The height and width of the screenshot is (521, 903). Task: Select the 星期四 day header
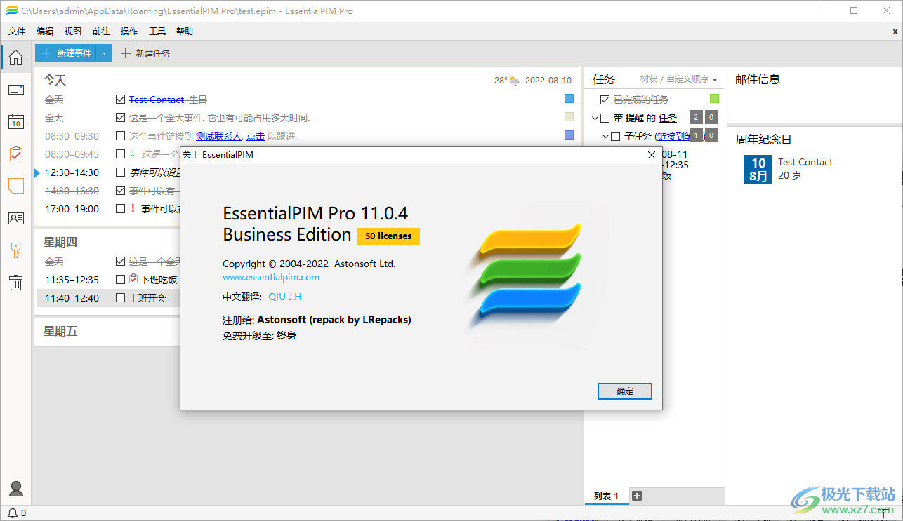[60, 242]
